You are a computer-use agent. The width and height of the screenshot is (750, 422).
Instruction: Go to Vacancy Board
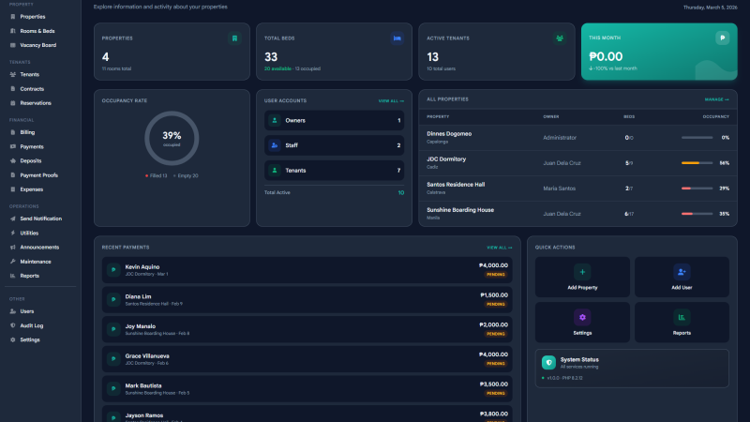click(x=37, y=45)
